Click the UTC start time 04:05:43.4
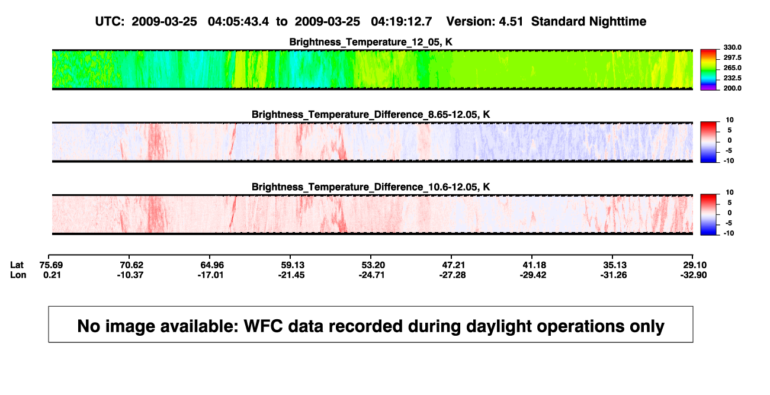The height and width of the screenshot is (395, 770). coord(238,21)
